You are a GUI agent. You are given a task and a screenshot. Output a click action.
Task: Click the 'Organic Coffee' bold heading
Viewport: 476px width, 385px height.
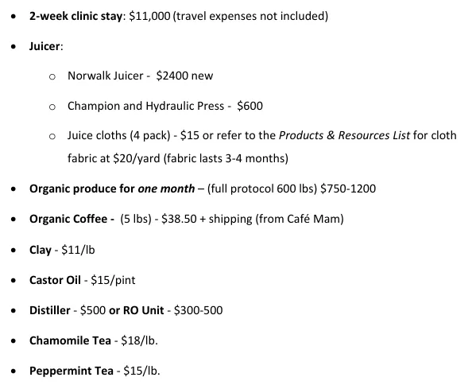[x=68, y=219]
